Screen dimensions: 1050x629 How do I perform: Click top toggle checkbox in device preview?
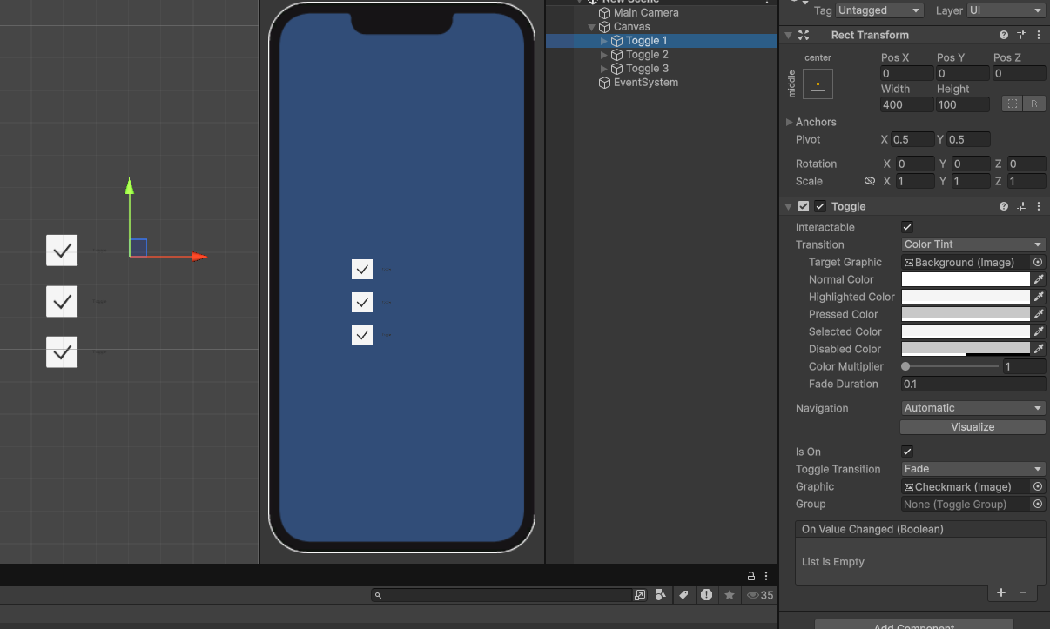click(362, 269)
